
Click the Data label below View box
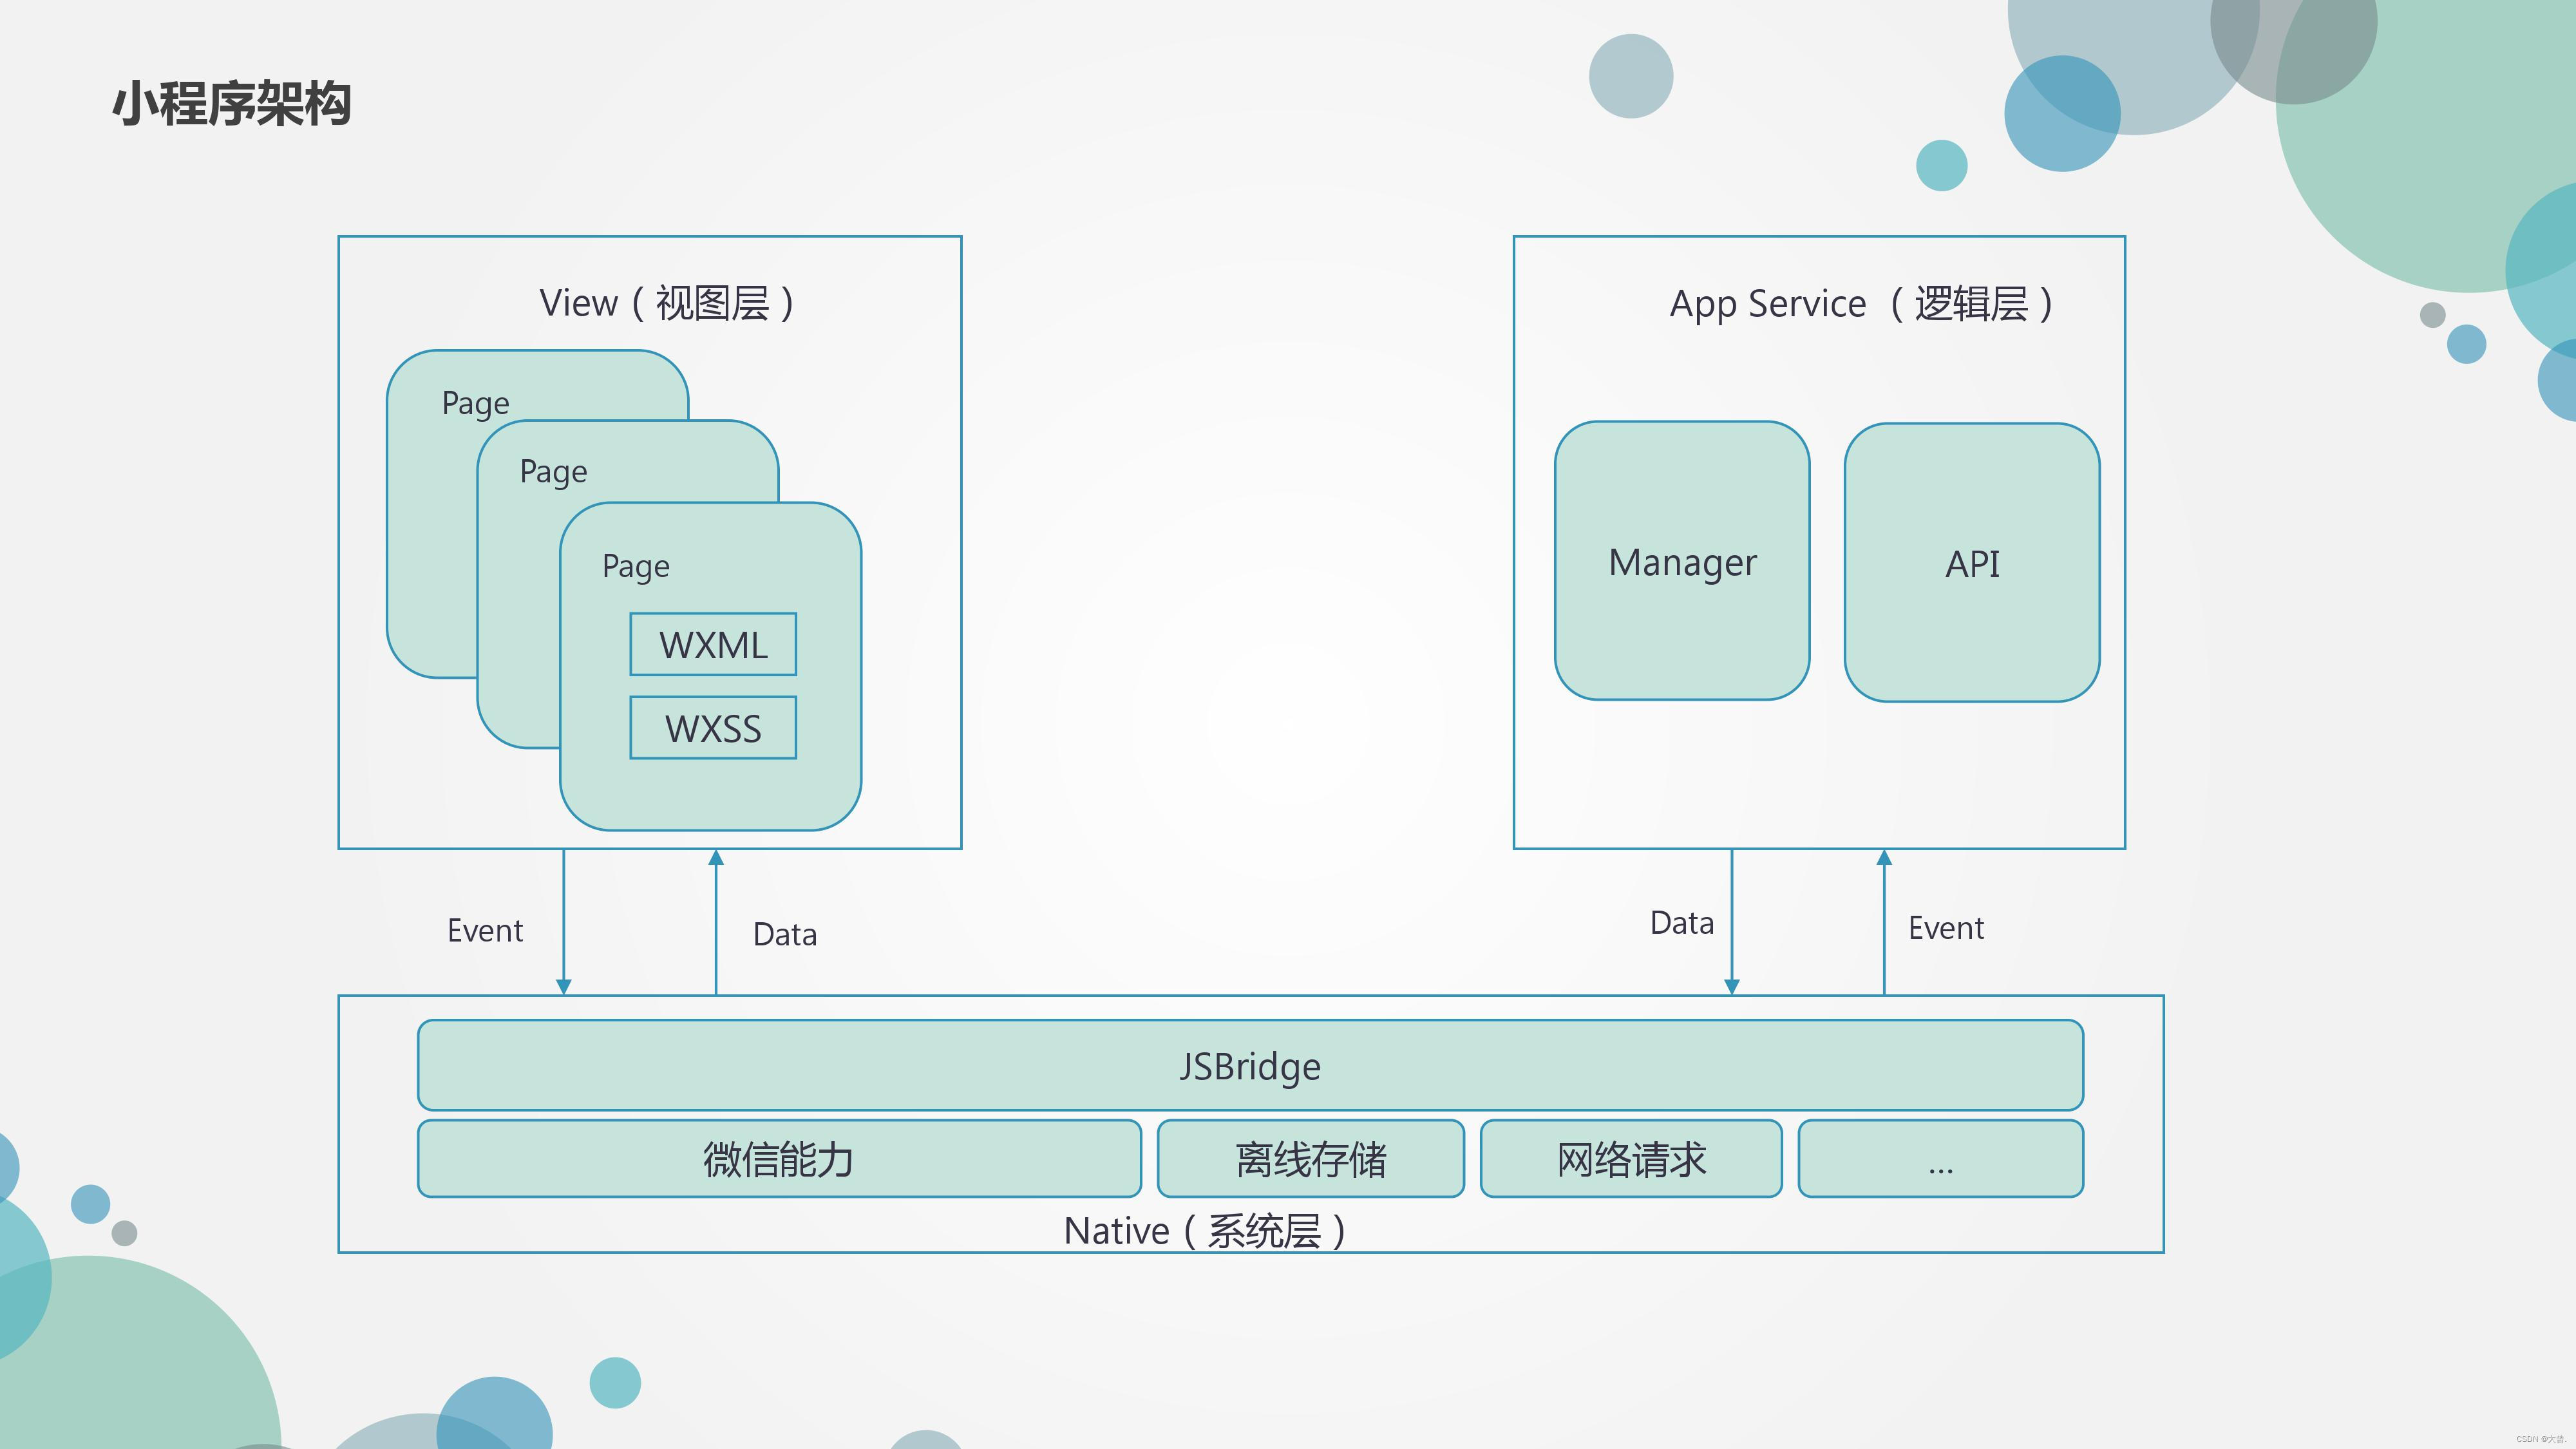[x=785, y=935]
